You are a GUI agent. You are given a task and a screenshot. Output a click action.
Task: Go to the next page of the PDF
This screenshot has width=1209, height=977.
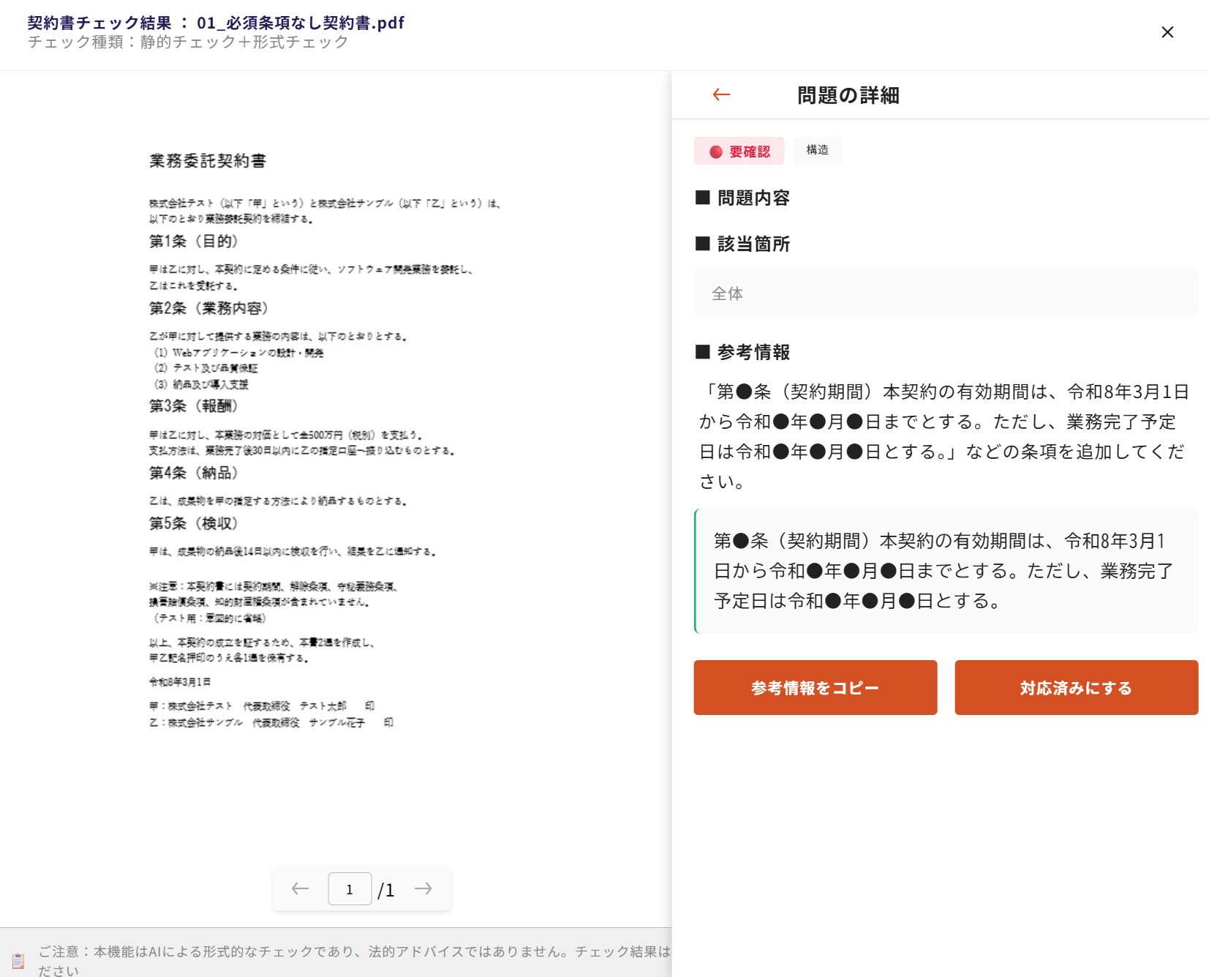(x=423, y=888)
